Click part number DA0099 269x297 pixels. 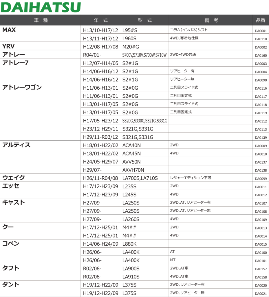261,179
